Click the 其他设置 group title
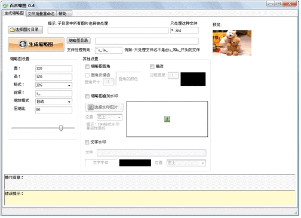301x218 pixels. coord(91,59)
